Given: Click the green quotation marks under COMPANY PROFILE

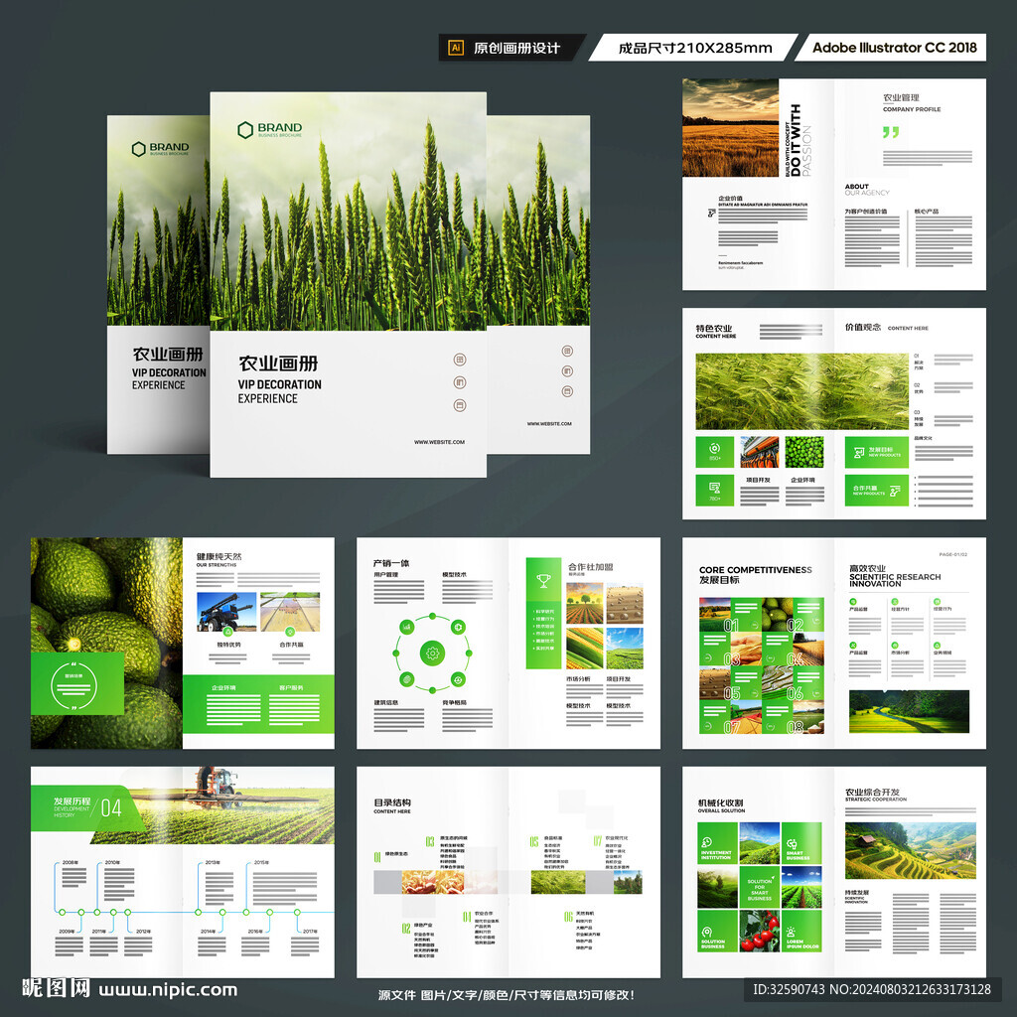Looking at the screenshot, I should point(891,132).
